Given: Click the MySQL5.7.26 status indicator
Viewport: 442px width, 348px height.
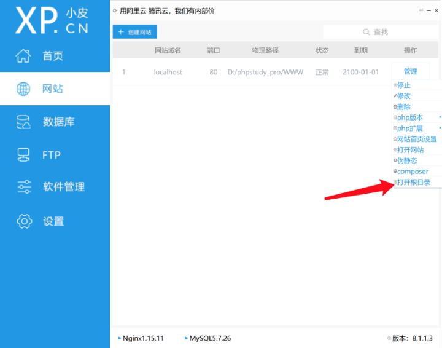Looking at the screenshot, I should (209, 338).
